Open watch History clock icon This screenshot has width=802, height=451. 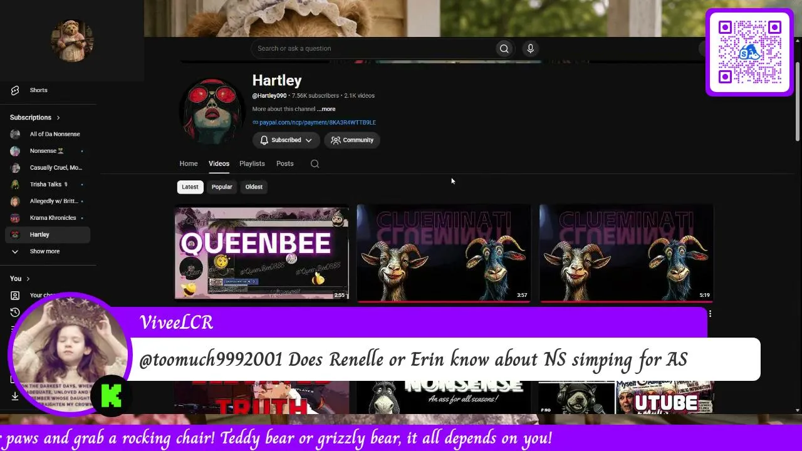point(15,312)
